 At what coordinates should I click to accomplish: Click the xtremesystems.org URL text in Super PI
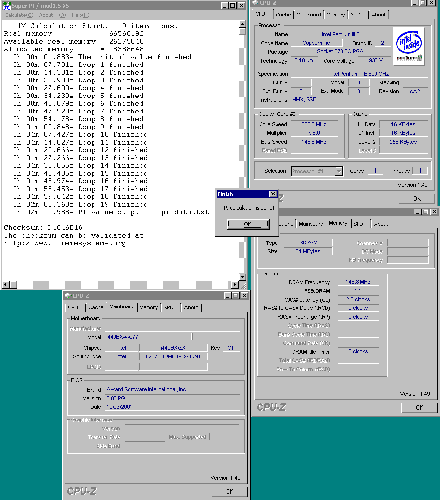coord(67,243)
